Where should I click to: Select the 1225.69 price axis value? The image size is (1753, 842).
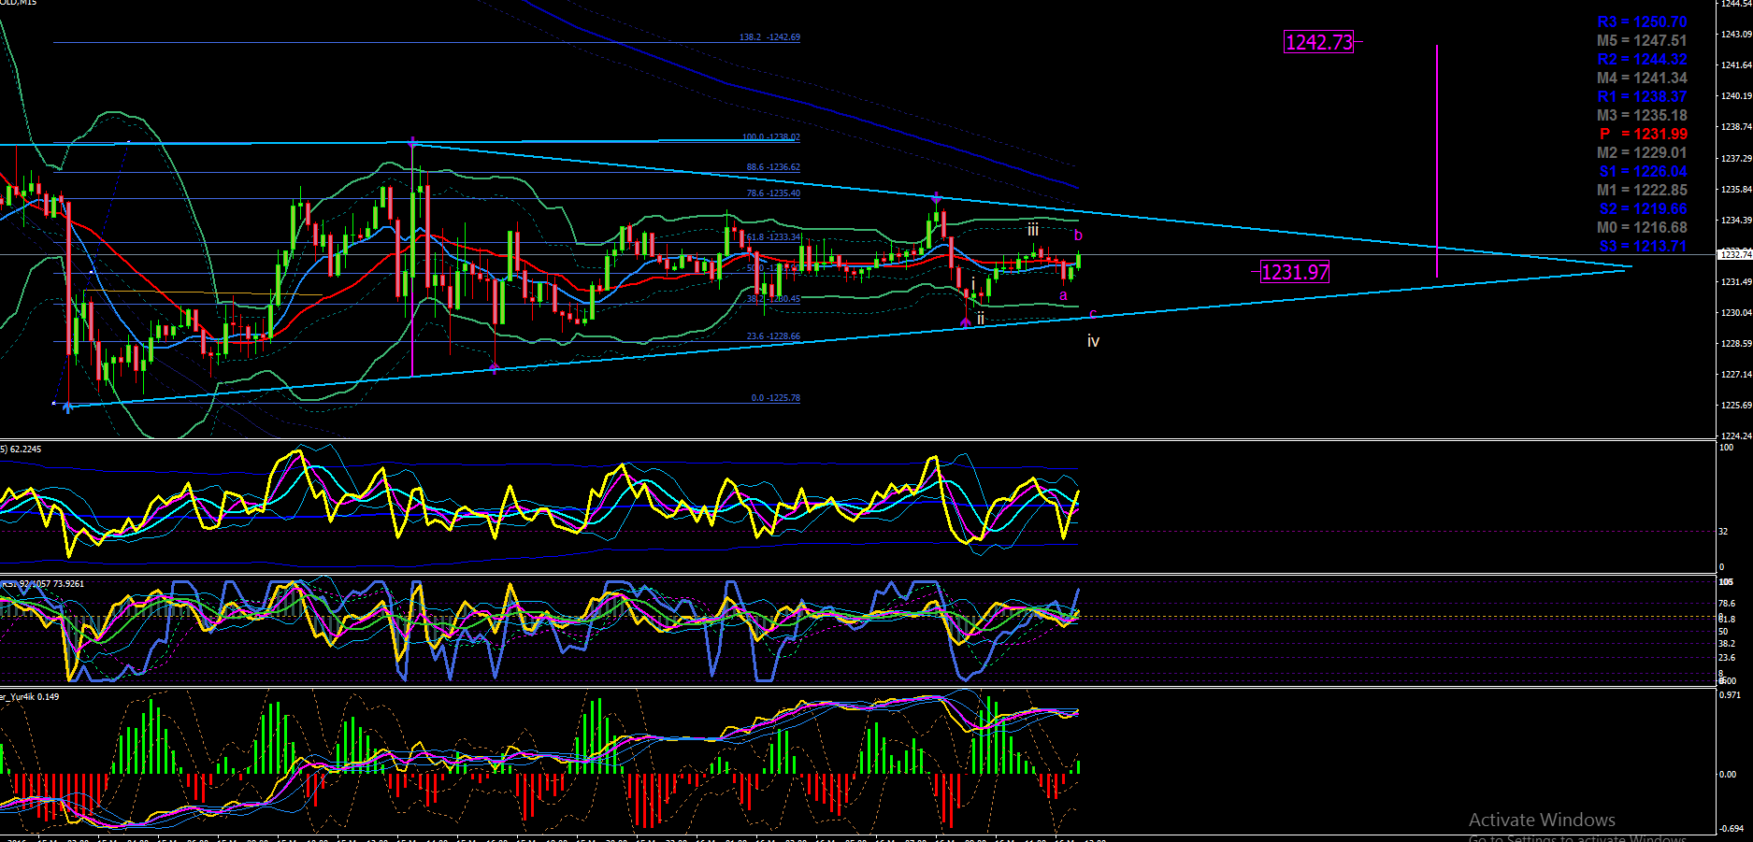click(x=1735, y=406)
